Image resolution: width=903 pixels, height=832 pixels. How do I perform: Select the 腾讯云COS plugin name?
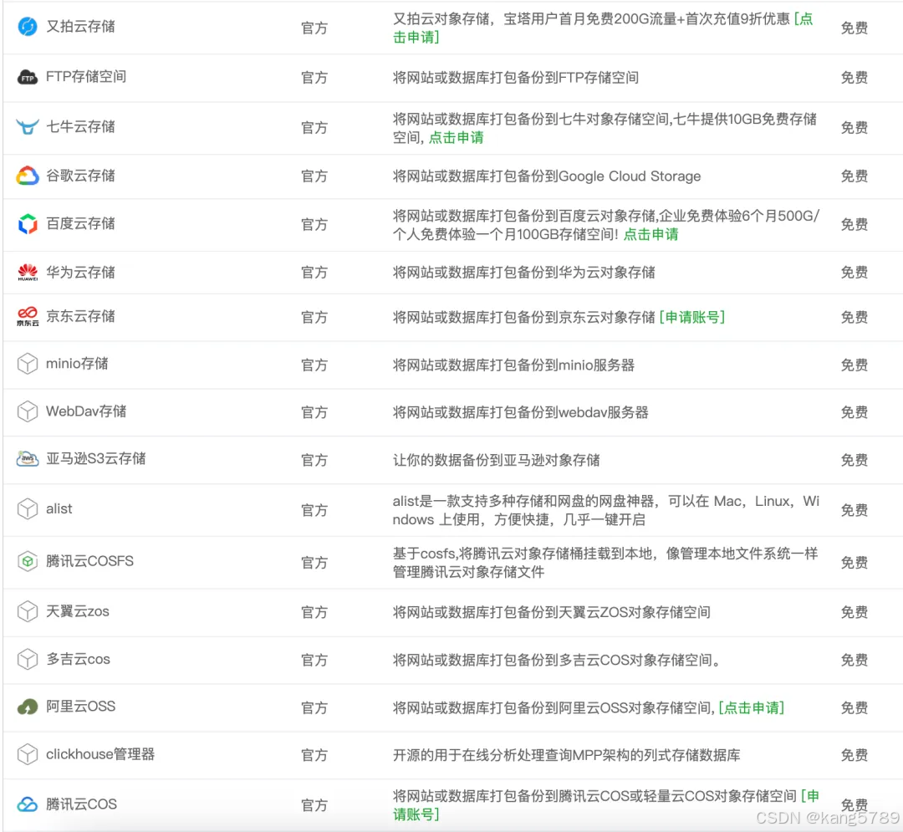pyautogui.click(x=82, y=804)
